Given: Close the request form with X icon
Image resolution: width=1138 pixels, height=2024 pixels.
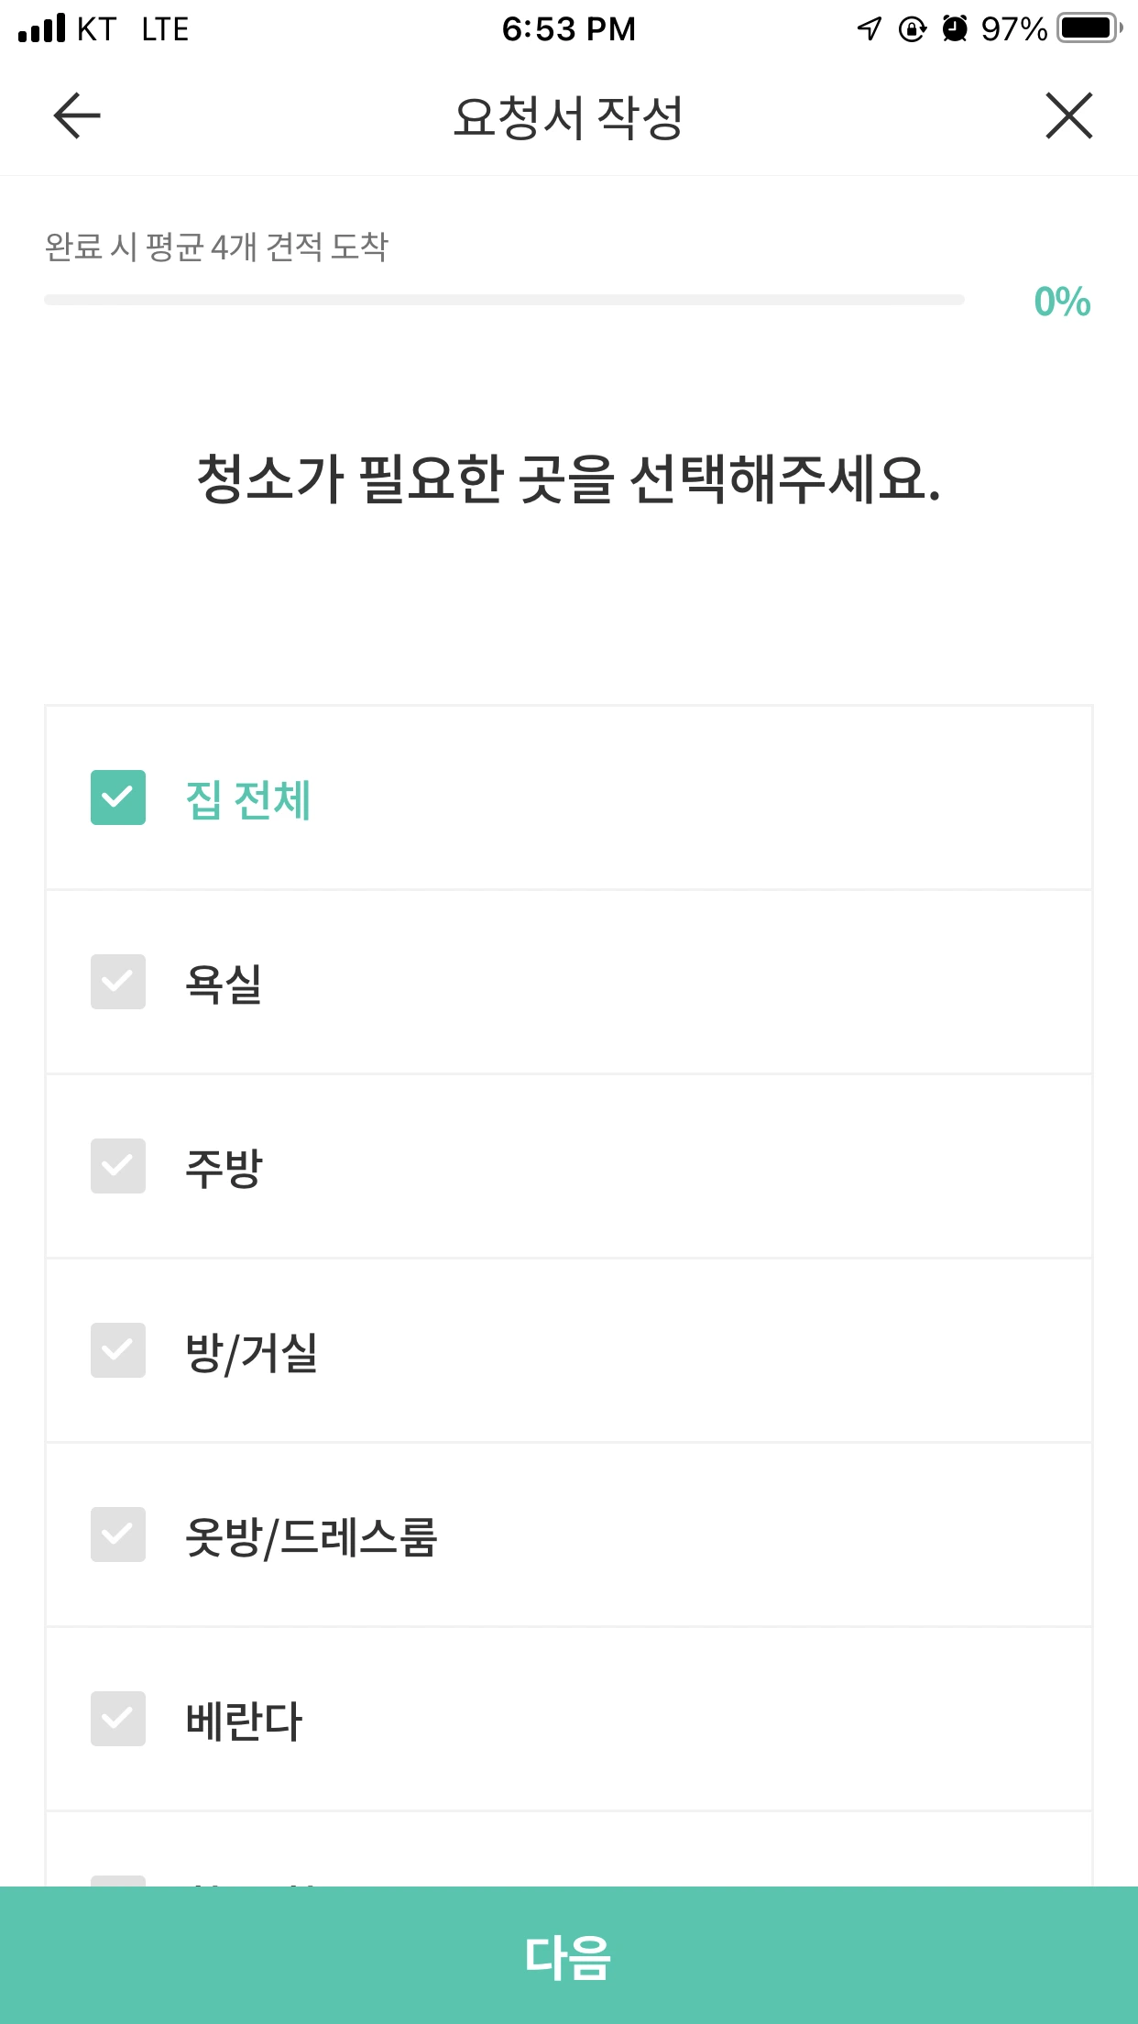Looking at the screenshot, I should (x=1069, y=115).
